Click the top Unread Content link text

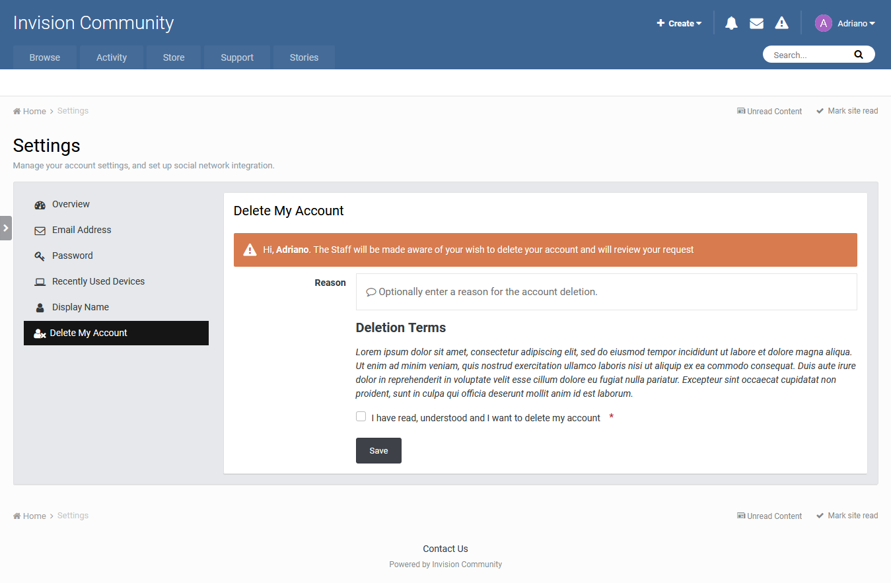774,112
